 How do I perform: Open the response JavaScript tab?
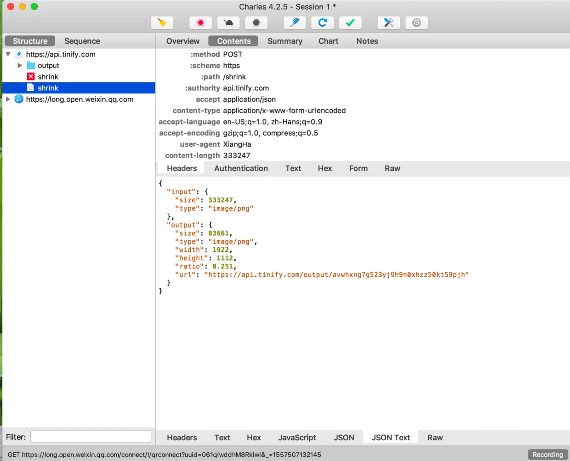[297, 438]
